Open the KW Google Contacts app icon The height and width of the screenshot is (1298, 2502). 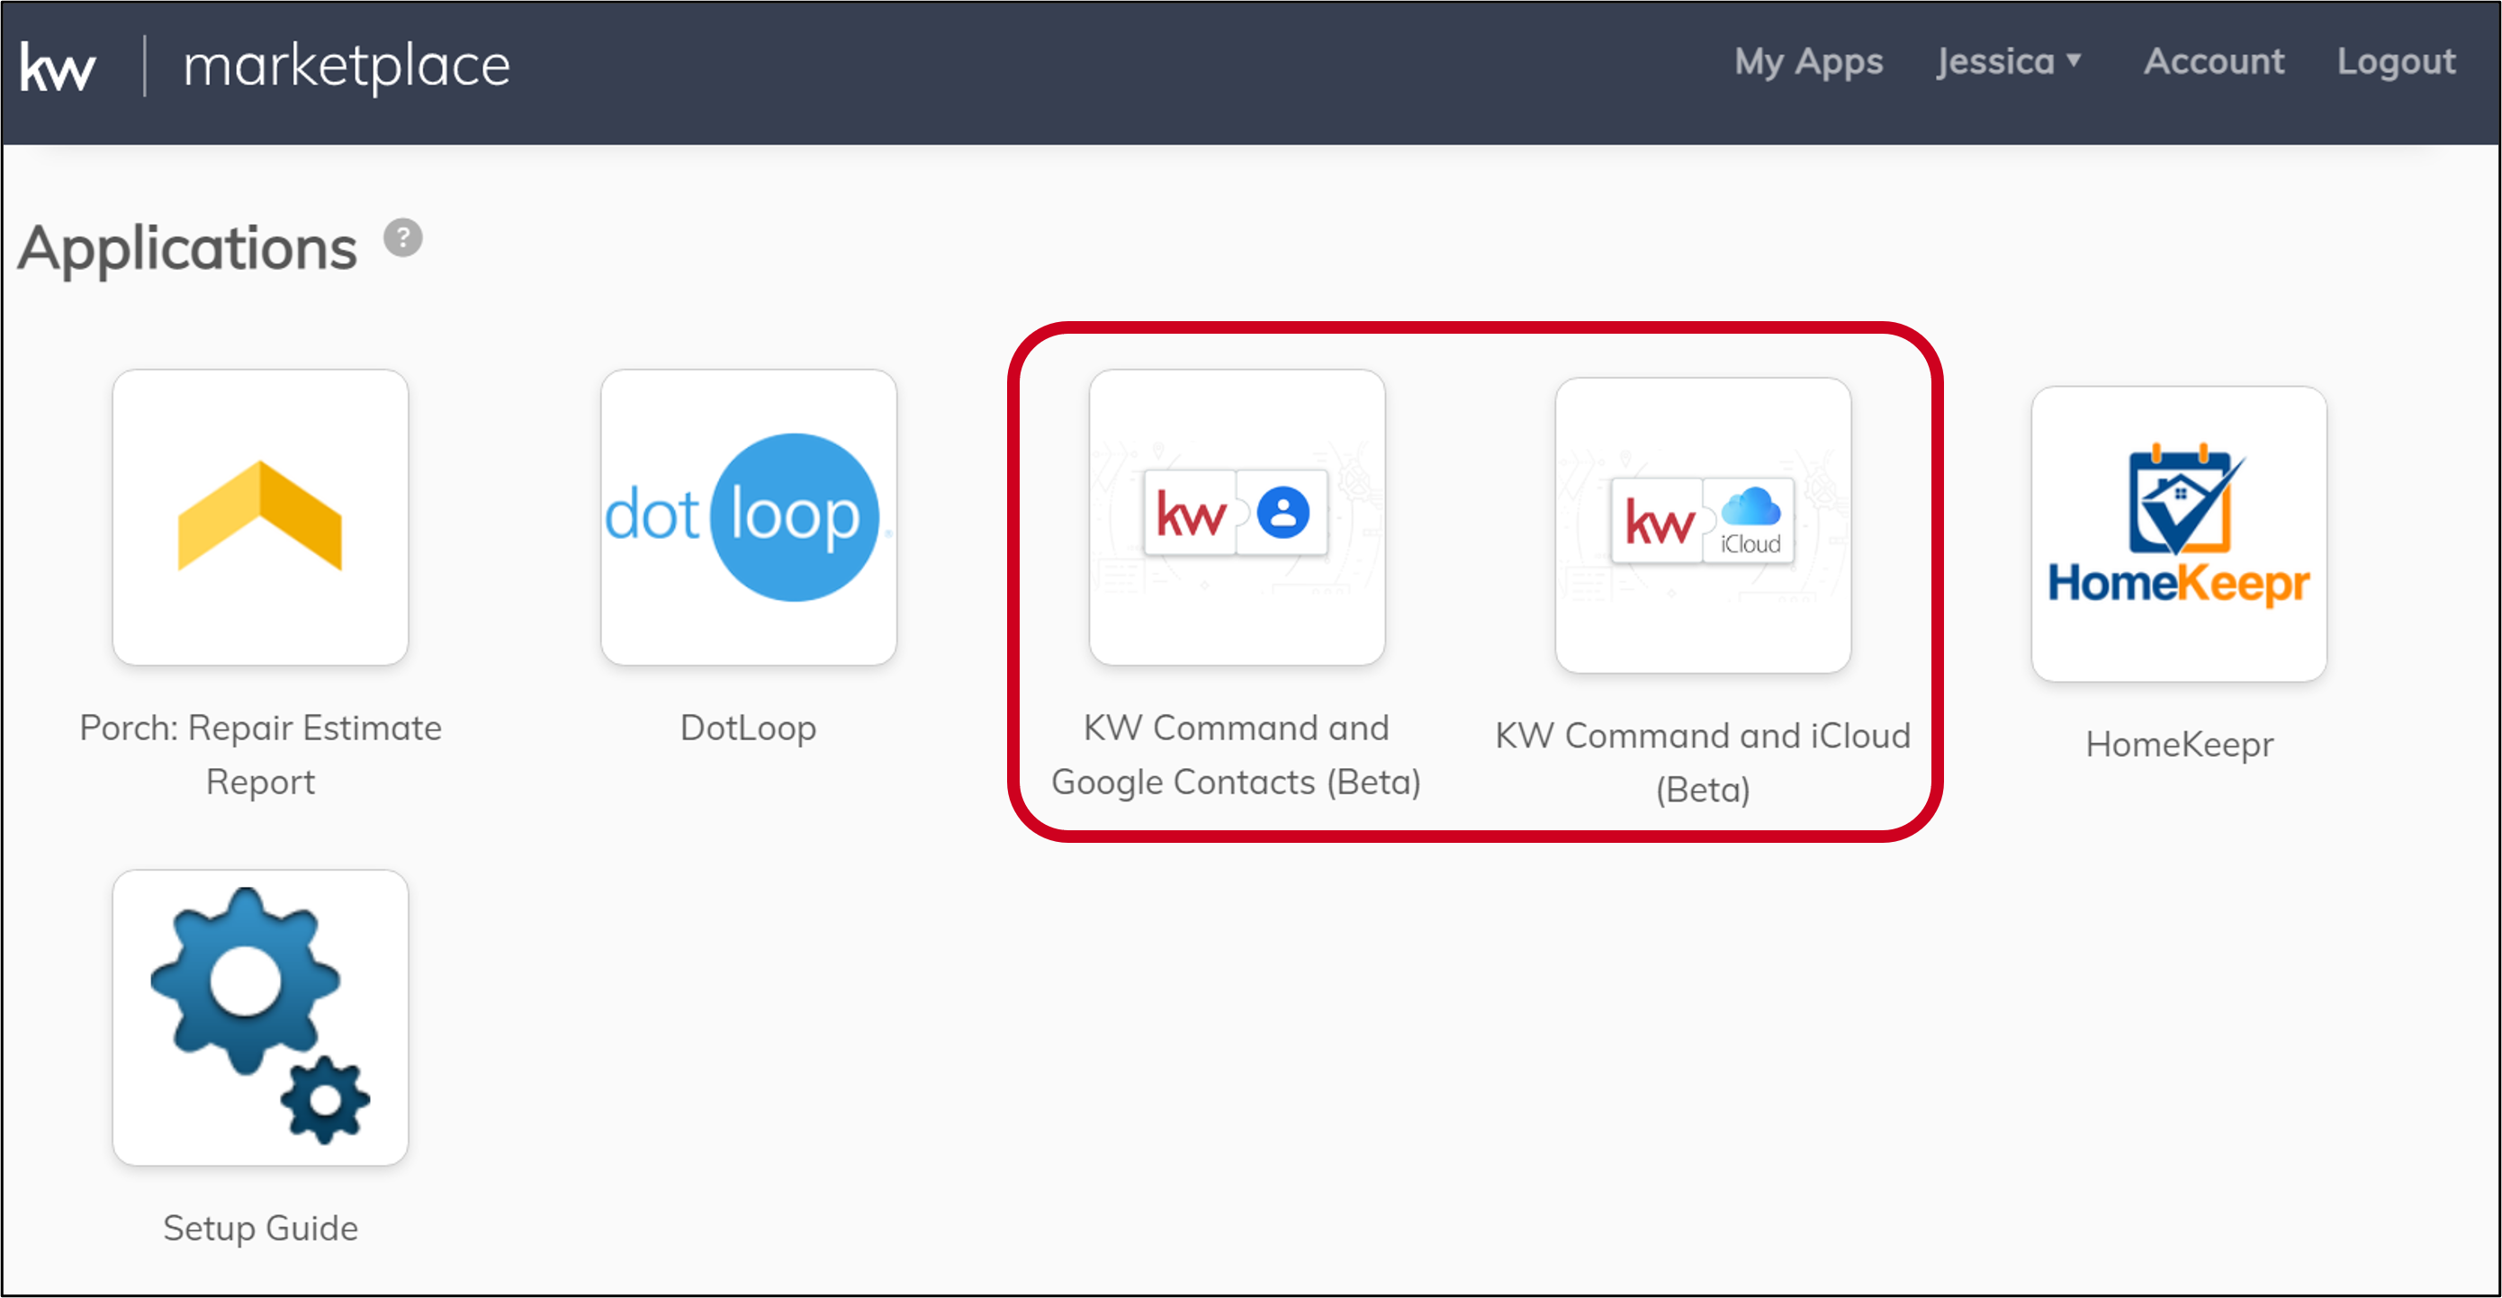1237,516
